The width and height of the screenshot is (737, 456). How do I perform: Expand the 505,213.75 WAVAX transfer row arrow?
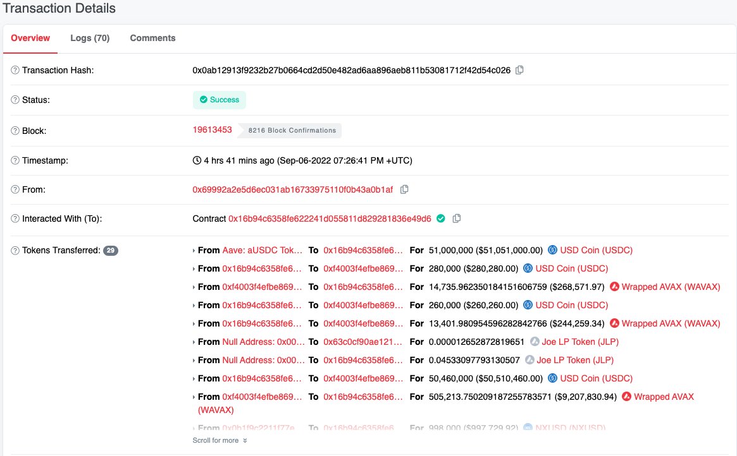pos(194,397)
